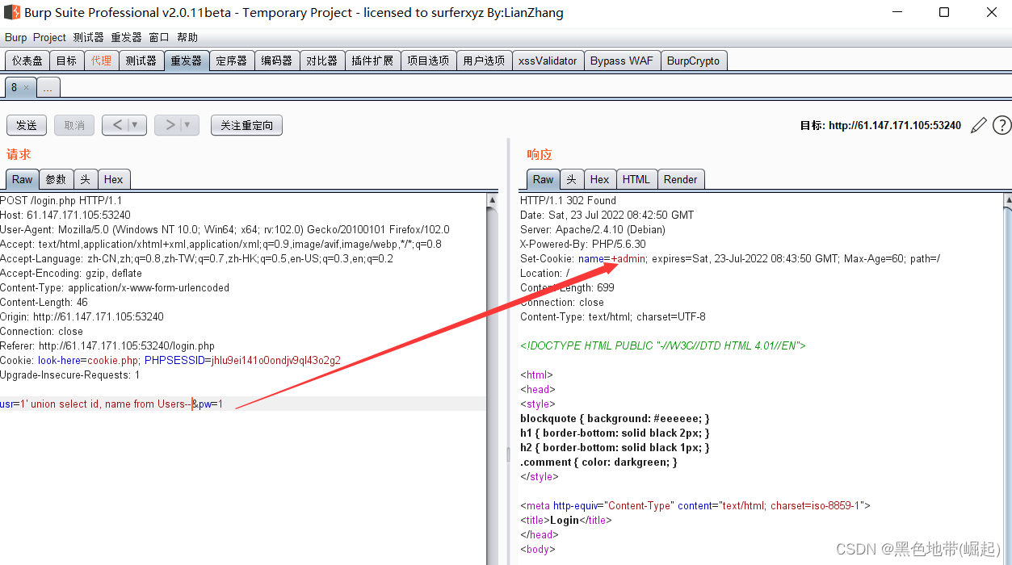Select the 重发器 repeater tab
Viewport: 1012px width, 565px height.
tap(186, 61)
